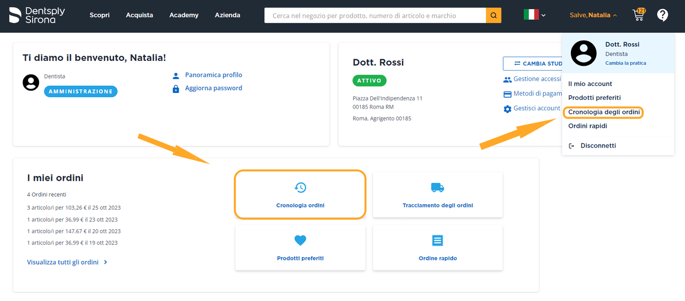Open the Aggiorna password link
The height and width of the screenshot is (301, 685).
click(214, 88)
